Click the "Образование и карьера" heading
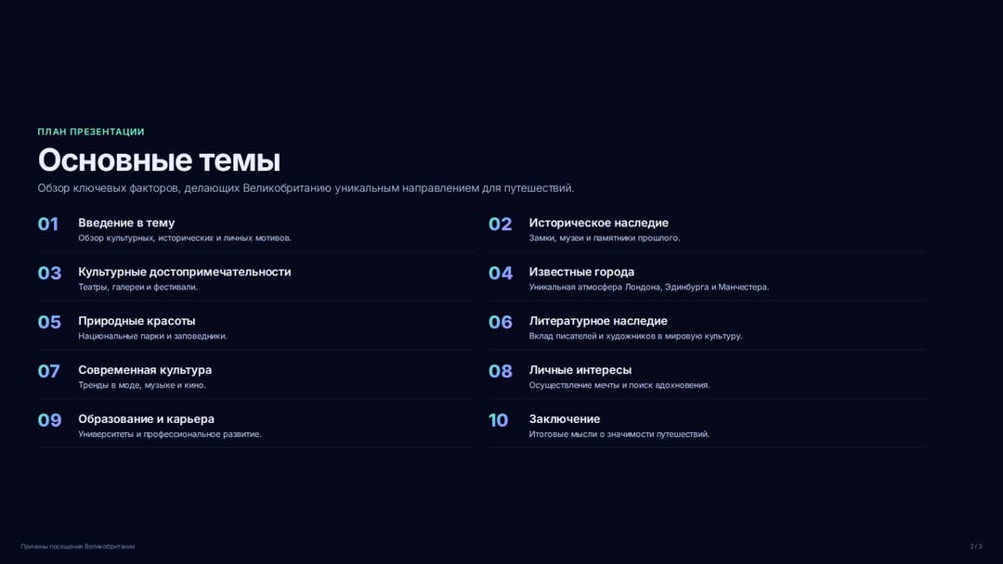 point(146,419)
